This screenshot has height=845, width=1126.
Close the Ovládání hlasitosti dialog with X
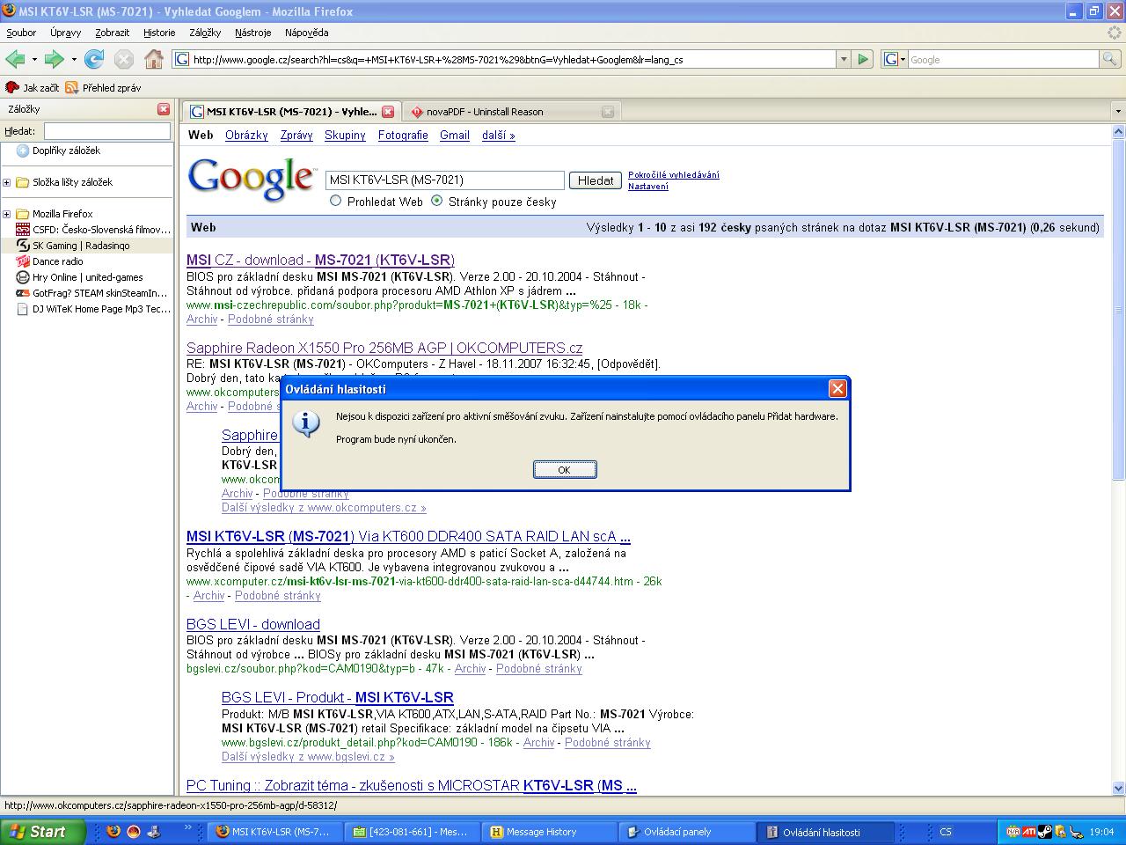pyautogui.click(x=837, y=388)
